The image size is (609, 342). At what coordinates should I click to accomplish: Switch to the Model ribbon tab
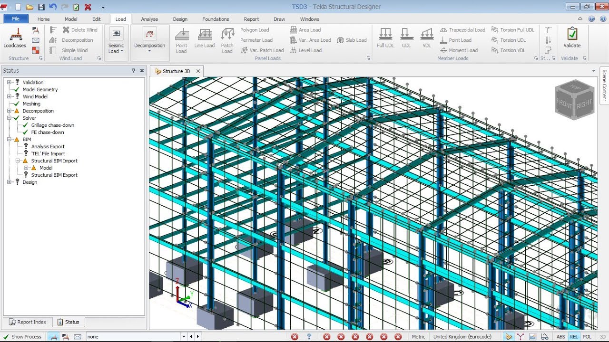click(x=71, y=19)
